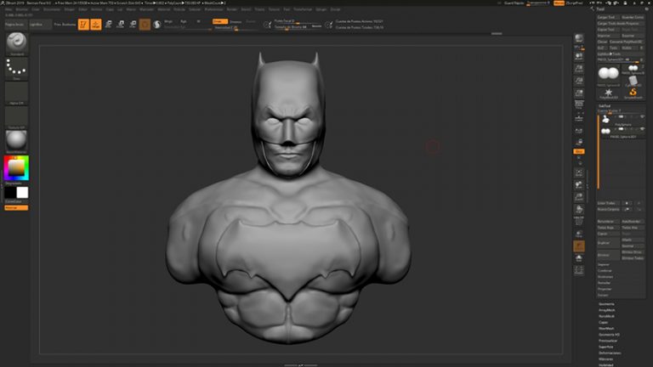Click the Actual size icon on right shelf
653x367 pixels.
click(579, 81)
